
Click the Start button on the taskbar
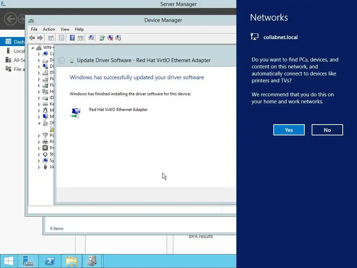coord(9,261)
